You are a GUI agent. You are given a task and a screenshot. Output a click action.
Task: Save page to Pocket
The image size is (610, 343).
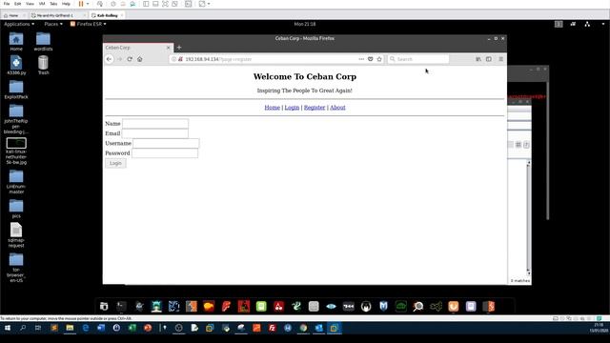click(x=371, y=59)
